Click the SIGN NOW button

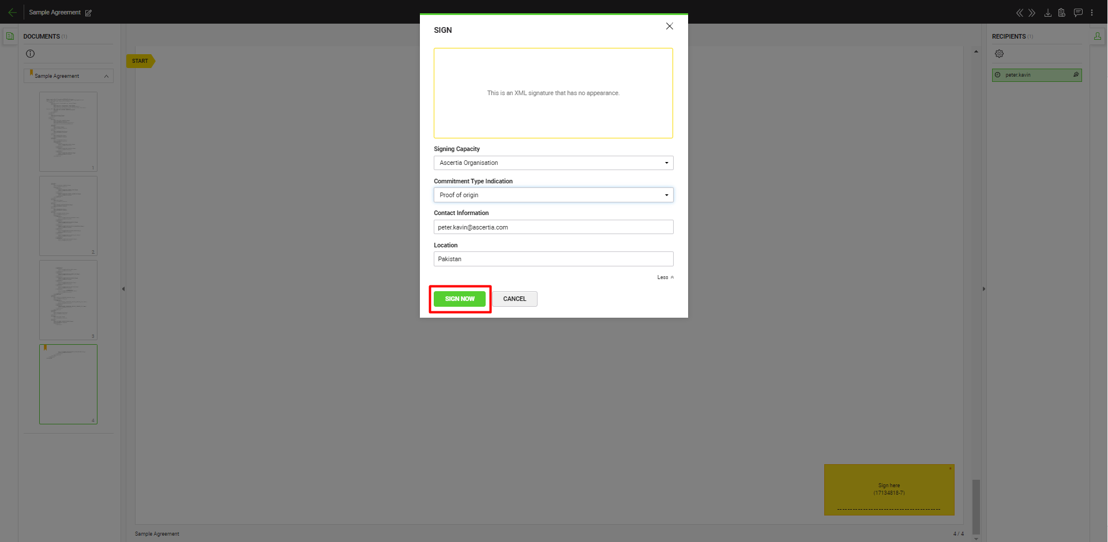click(460, 299)
